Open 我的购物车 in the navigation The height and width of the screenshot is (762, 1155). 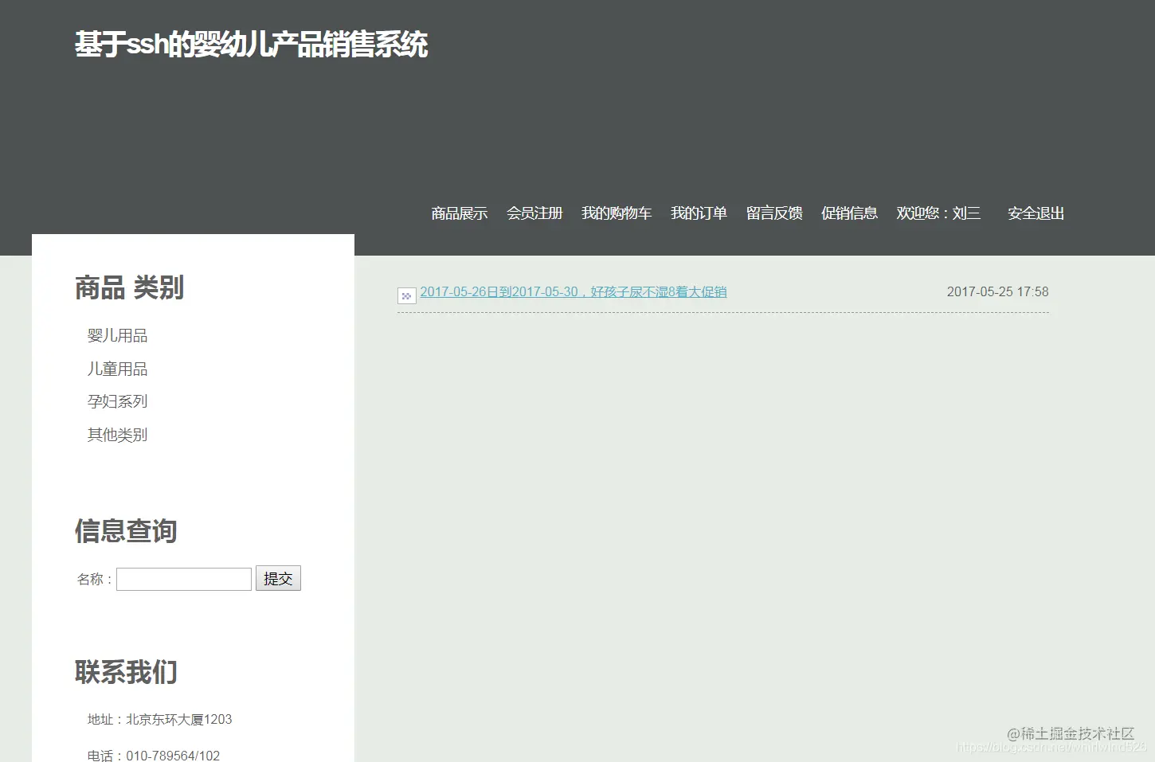coord(617,213)
